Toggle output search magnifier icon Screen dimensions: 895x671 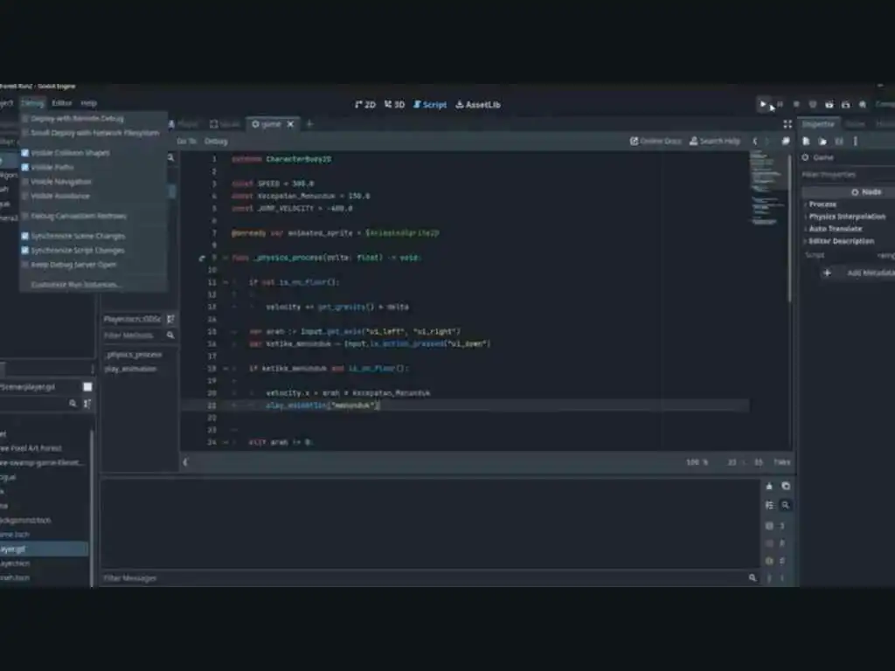coord(786,505)
